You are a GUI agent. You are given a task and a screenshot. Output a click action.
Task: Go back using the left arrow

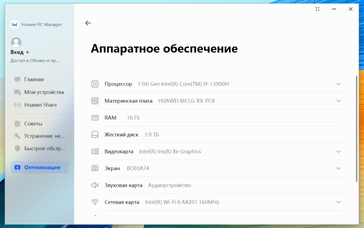pyautogui.click(x=88, y=23)
